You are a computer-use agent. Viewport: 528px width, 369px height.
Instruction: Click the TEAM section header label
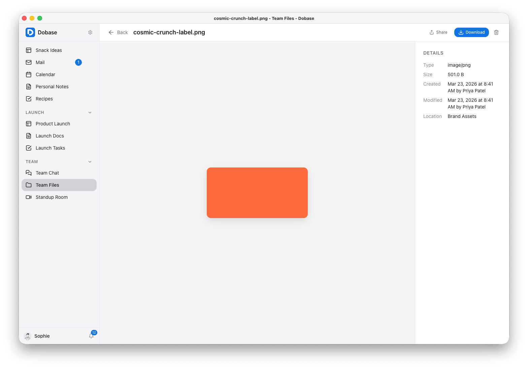pos(32,162)
